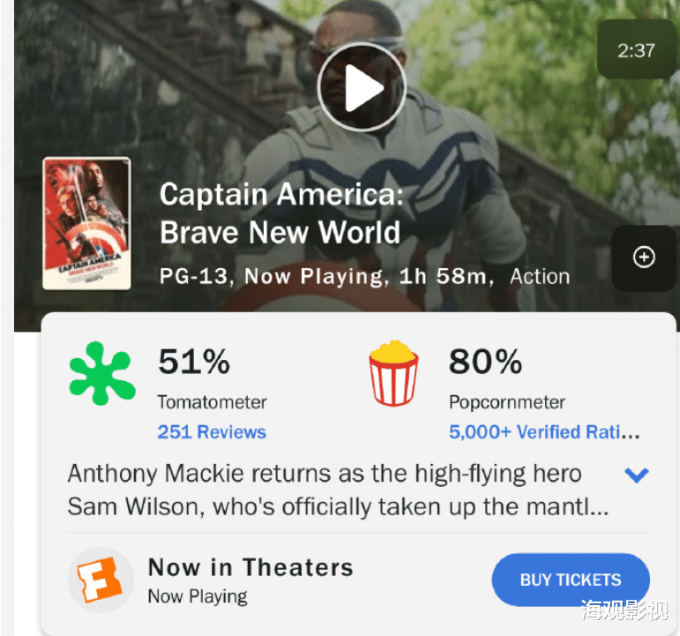Add movie to watchlist with plus icon
This screenshot has height=636, width=680.
(x=644, y=258)
